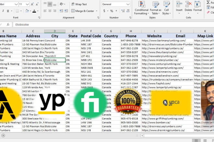Open Cell Styles gallery
214x142 pixels.
[166, 8]
